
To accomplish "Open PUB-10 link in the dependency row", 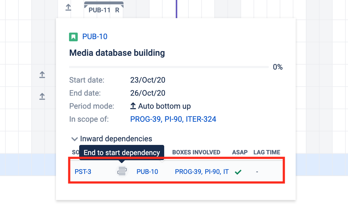I will (x=147, y=172).
